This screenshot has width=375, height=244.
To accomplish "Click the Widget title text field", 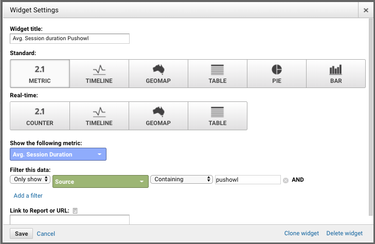I will click(69, 39).
